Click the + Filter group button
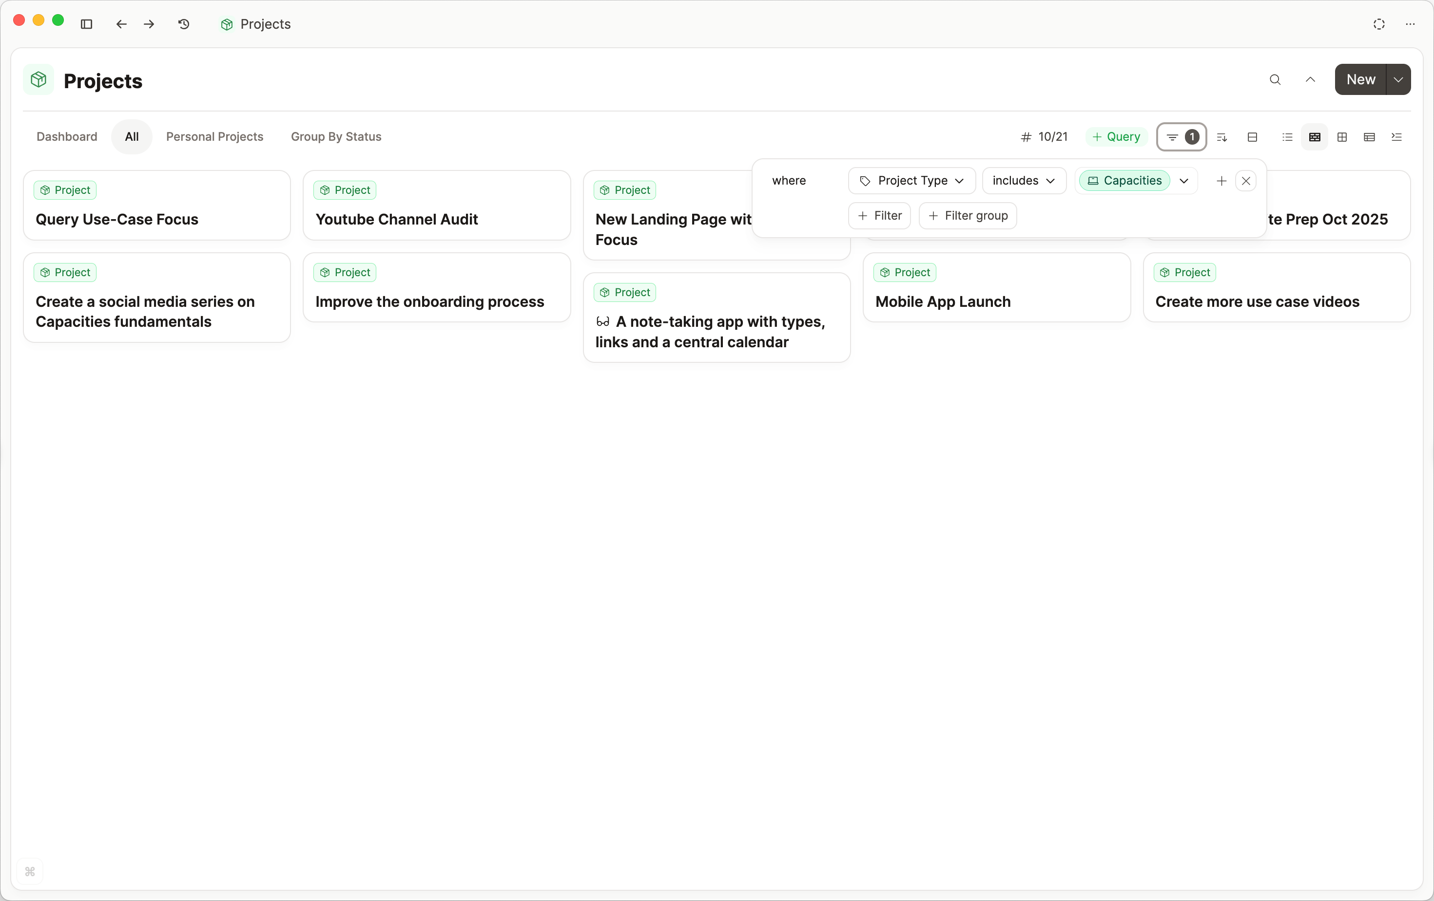The height and width of the screenshot is (901, 1434). point(968,215)
